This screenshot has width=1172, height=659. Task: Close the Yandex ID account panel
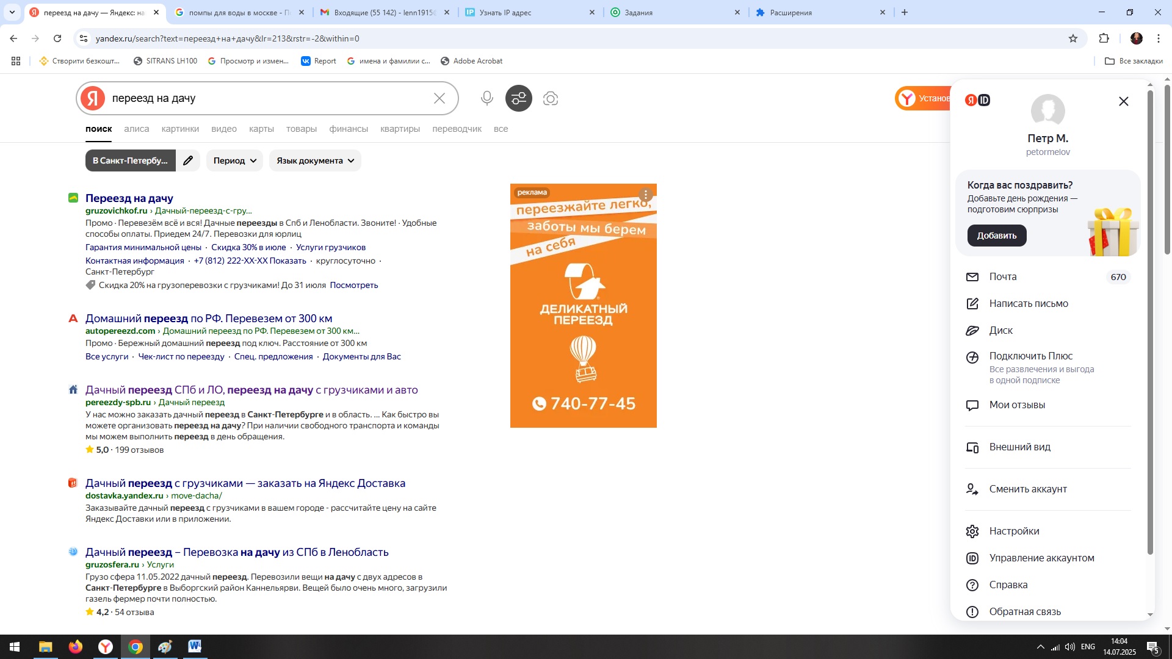click(x=1124, y=101)
